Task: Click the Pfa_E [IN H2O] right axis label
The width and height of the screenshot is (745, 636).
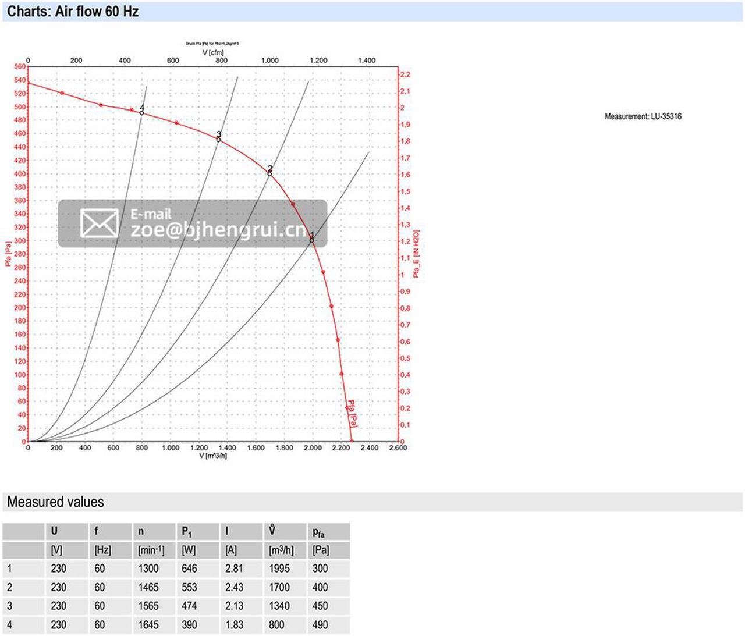Action: pos(416,254)
